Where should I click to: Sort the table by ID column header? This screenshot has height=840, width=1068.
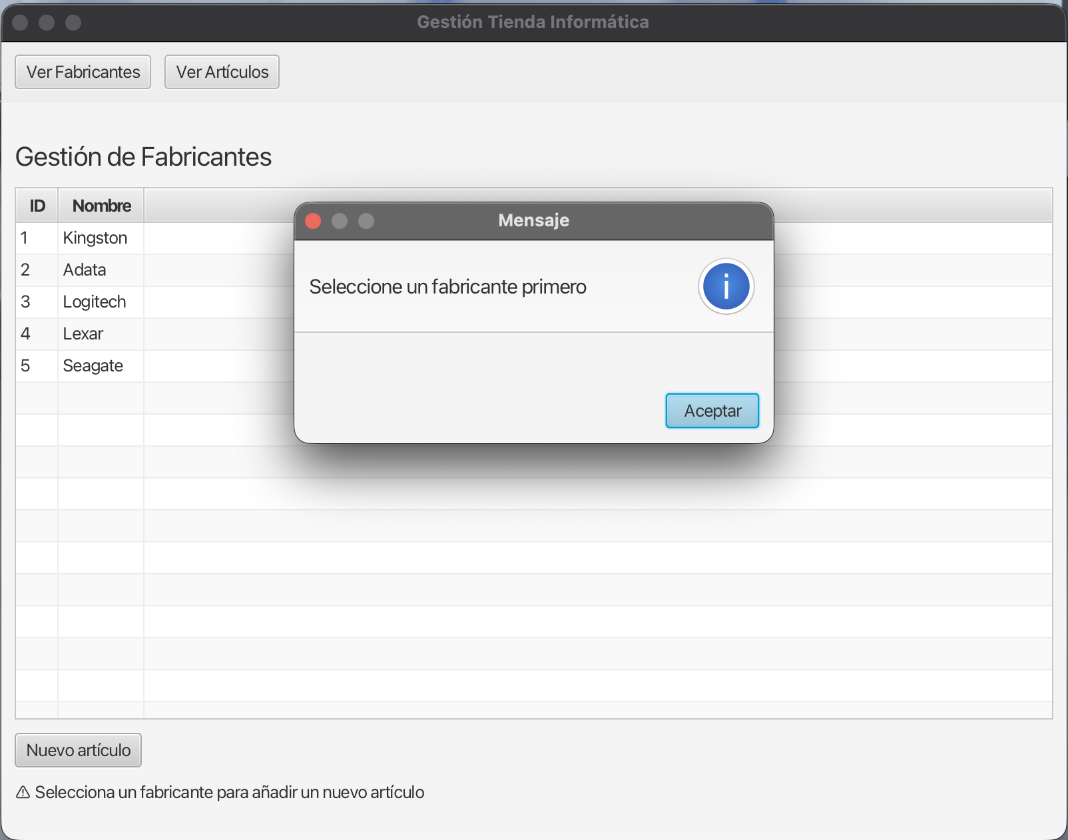coord(37,206)
